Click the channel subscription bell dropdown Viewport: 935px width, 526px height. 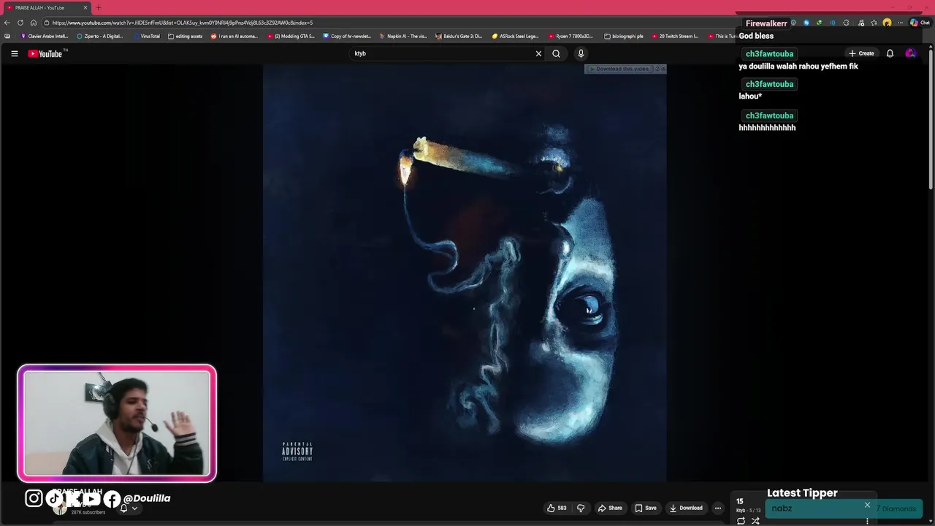point(129,508)
